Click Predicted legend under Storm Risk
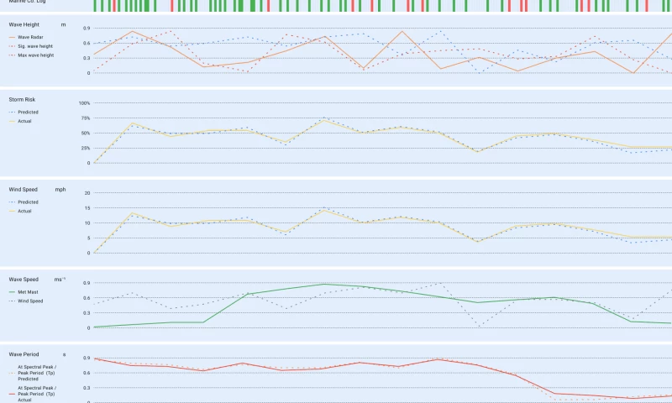 tap(28, 112)
